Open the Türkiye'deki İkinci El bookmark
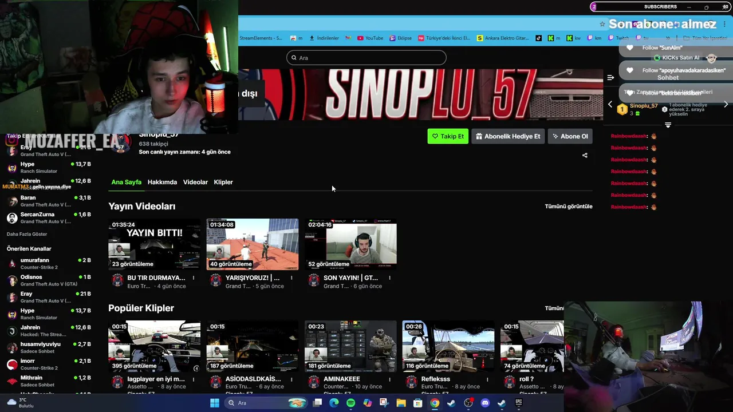Viewport: 733px width, 412px height. point(444,38)
